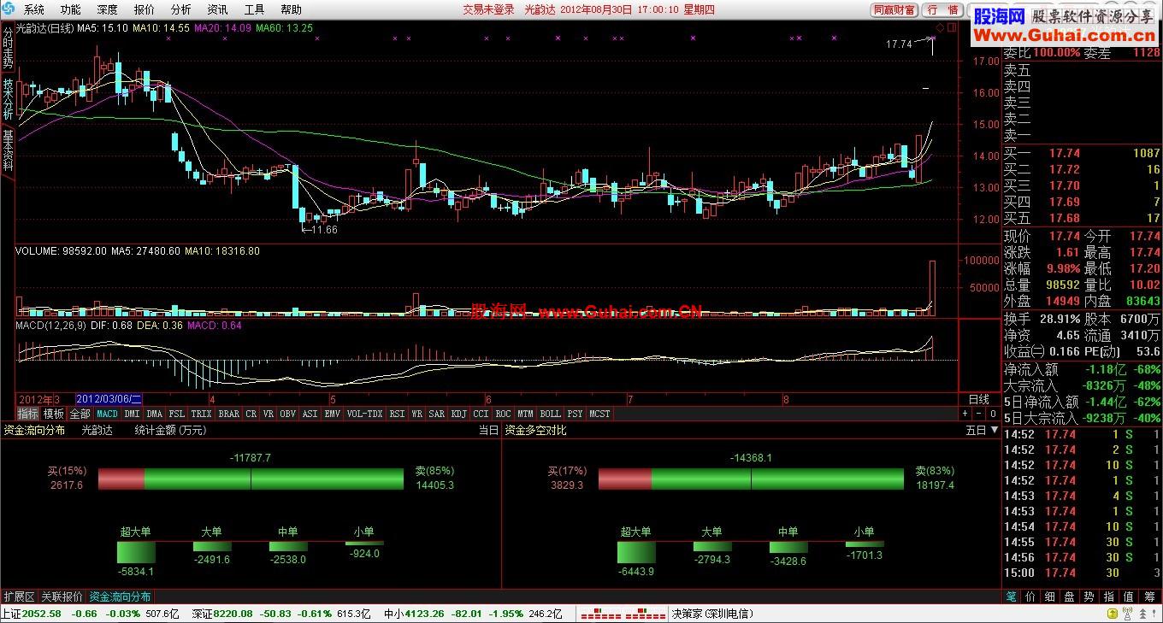The image size is (1163, 623).
Task: Select the BRAR indicator tab
Action: (229, 414)
